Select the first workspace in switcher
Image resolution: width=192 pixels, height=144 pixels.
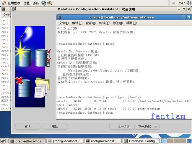pos(164,141)
